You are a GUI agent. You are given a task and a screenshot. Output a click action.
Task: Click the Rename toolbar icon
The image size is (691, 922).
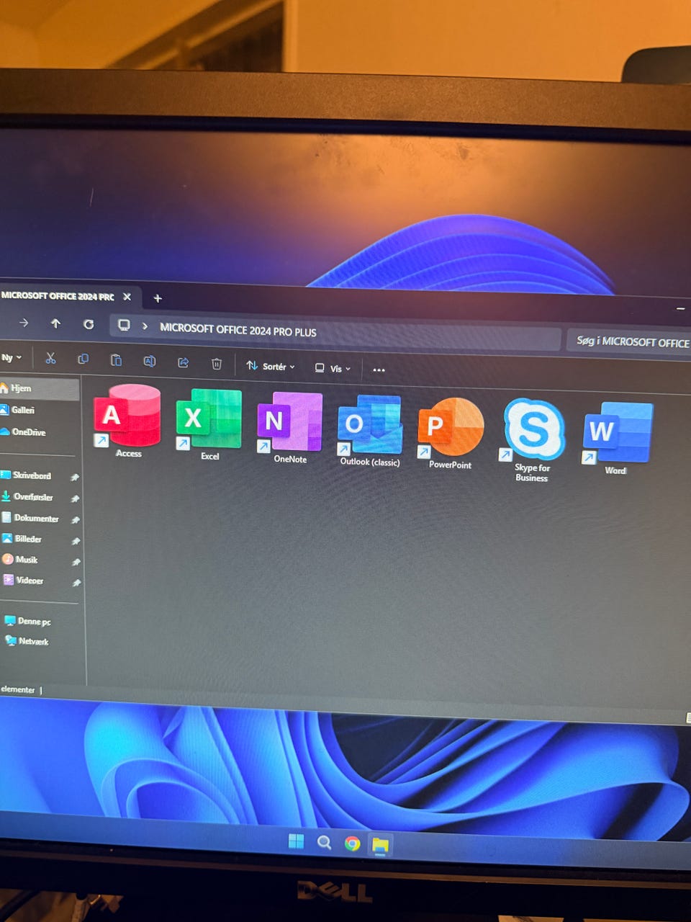[x=149, y=361]
